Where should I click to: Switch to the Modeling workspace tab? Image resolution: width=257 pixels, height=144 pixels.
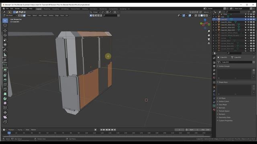[47, 9]
